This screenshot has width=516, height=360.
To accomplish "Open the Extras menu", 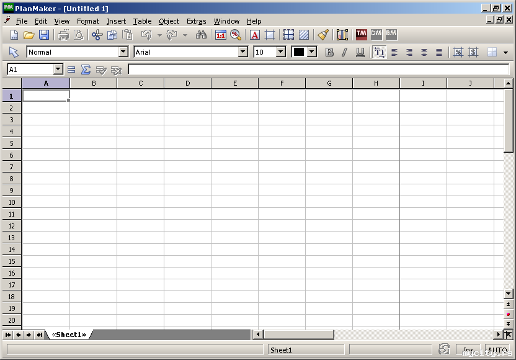I will (197, 21).
